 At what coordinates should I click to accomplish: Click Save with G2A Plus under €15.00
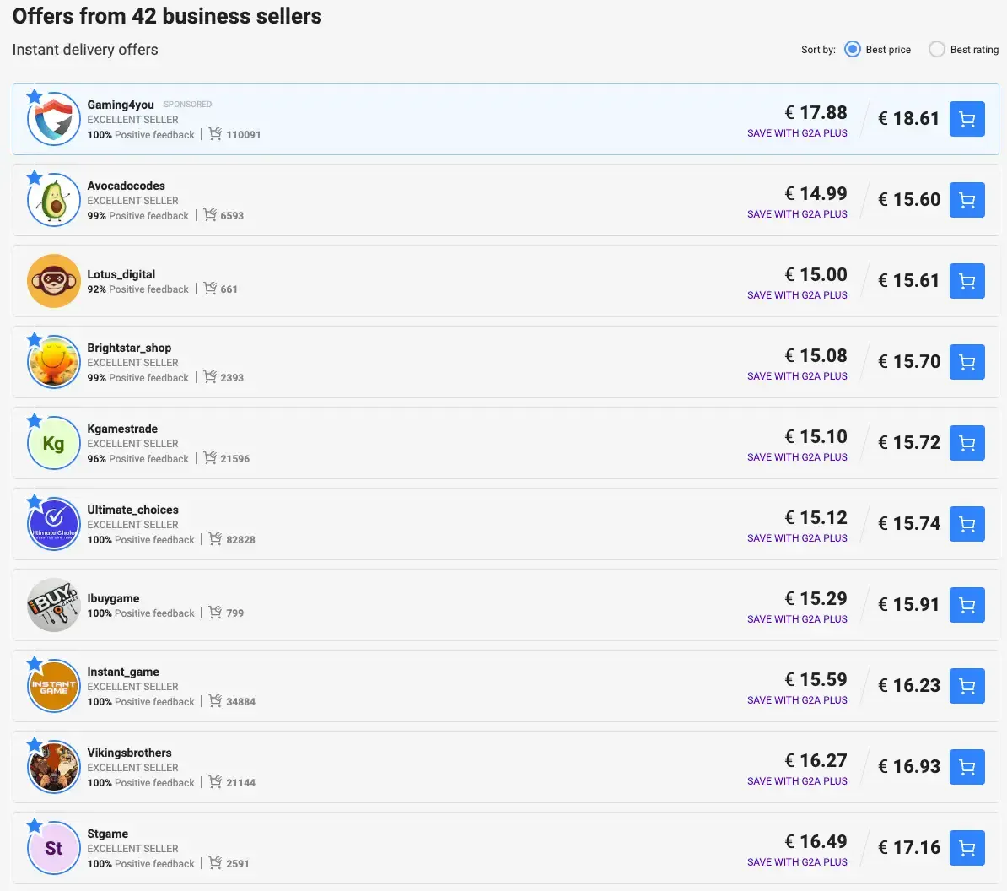797,294
